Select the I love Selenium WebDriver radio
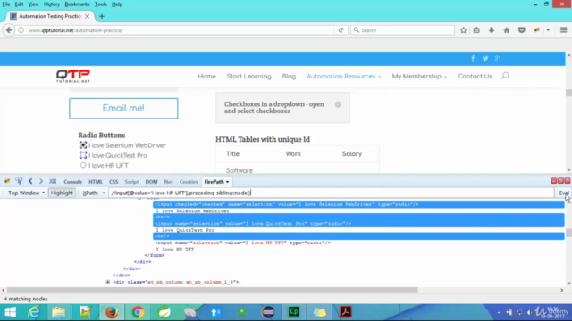The height and width of the screenshot is (321, 572). click(x=83, y=145)
